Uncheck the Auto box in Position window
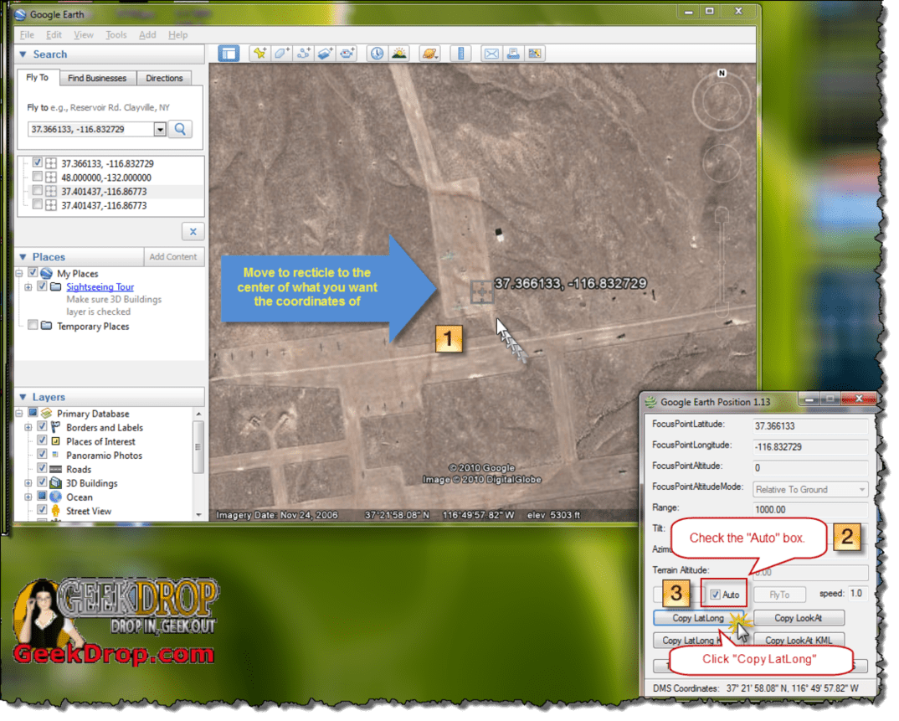This screenshot has height=721, width=899. coord(716,595)
